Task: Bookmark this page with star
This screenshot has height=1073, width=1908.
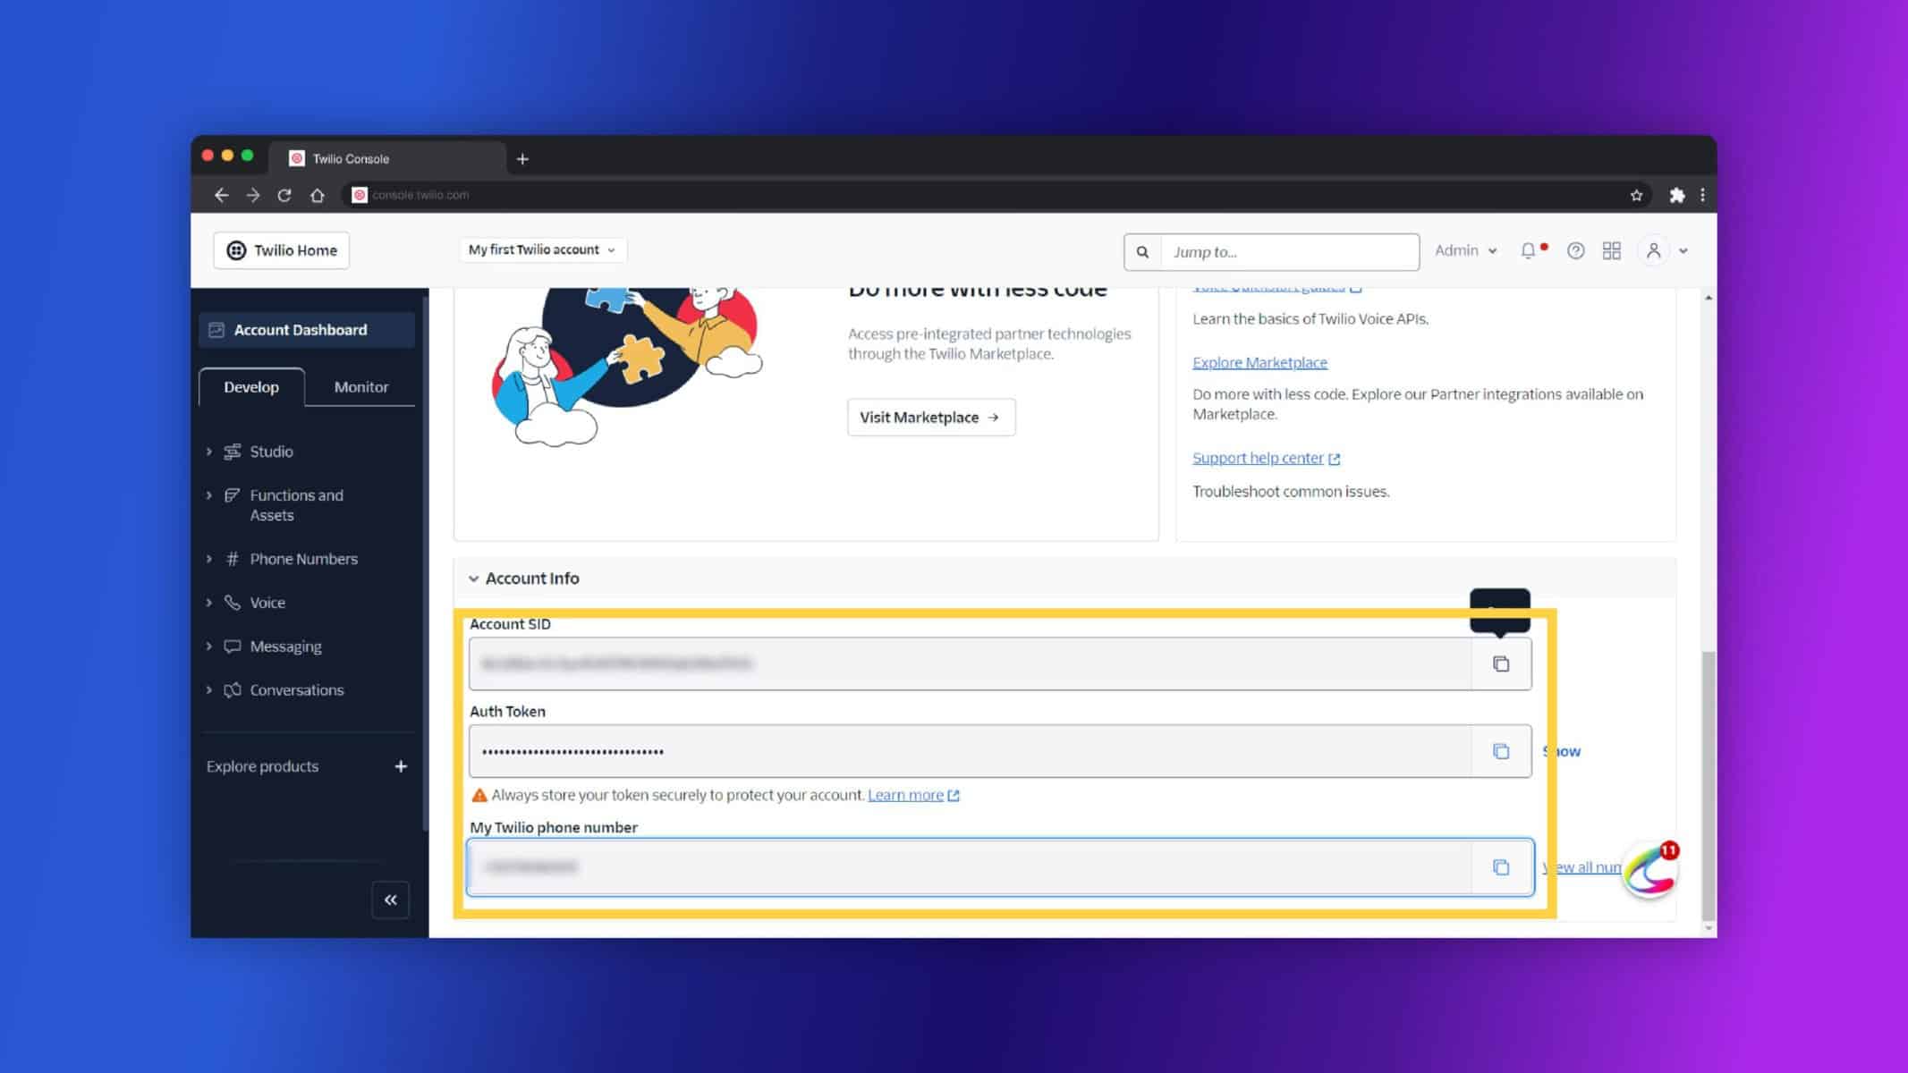Action: pyautogui.click(x=1636, y=195)
